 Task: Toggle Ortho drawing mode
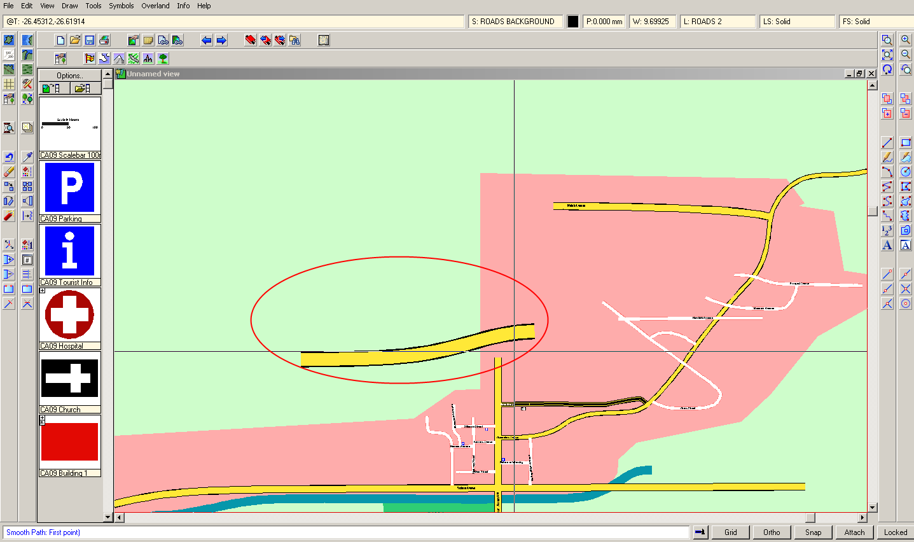point(771,532)
